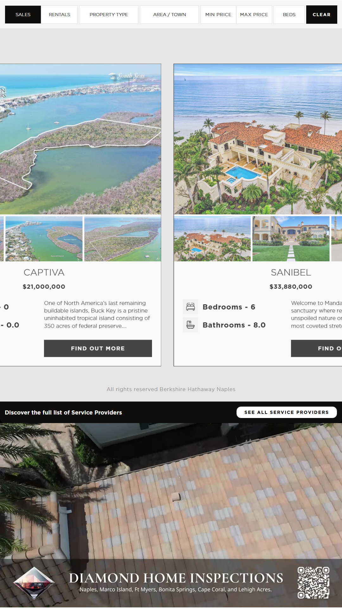Click the Diamond Home Inspections diamond logo
Screen dimensions: 342x608
point(34,583)
